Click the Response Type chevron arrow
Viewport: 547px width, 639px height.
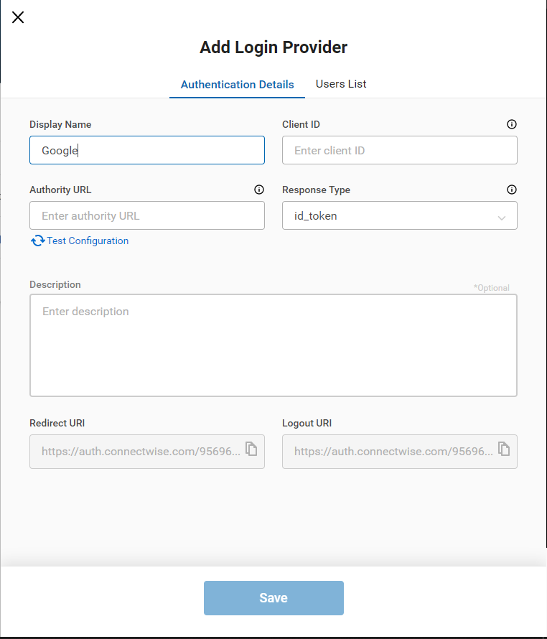tap(502, 217)
